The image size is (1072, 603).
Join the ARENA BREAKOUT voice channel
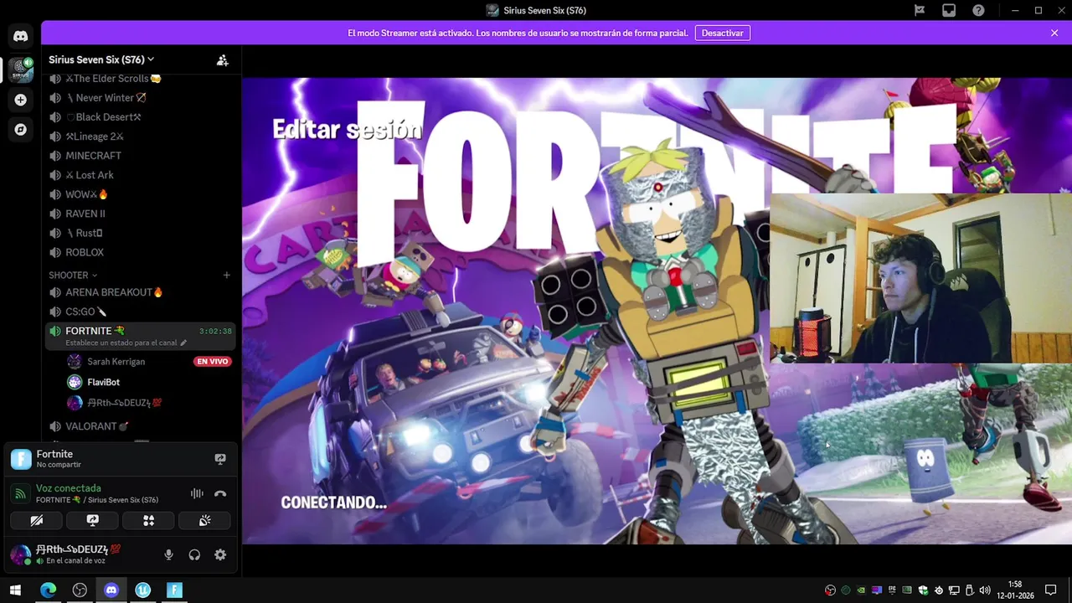coord(140,292)
